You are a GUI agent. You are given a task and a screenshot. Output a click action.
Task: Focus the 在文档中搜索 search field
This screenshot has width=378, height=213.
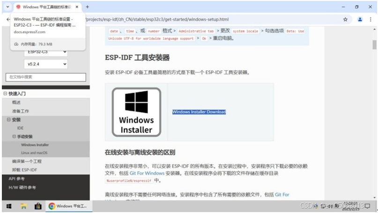pos(46,77)
